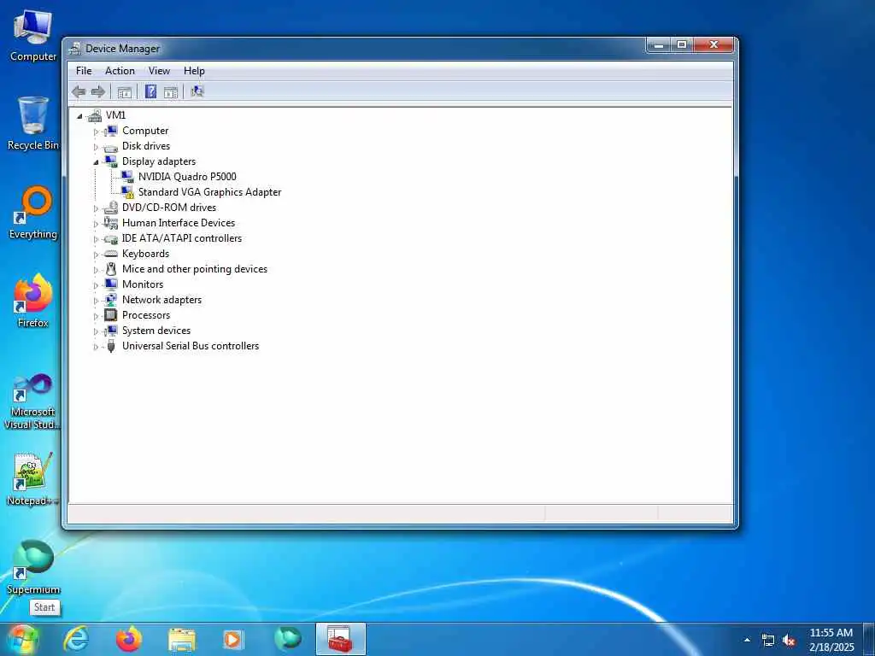Expand the Computer category arrow

[96, 132]
